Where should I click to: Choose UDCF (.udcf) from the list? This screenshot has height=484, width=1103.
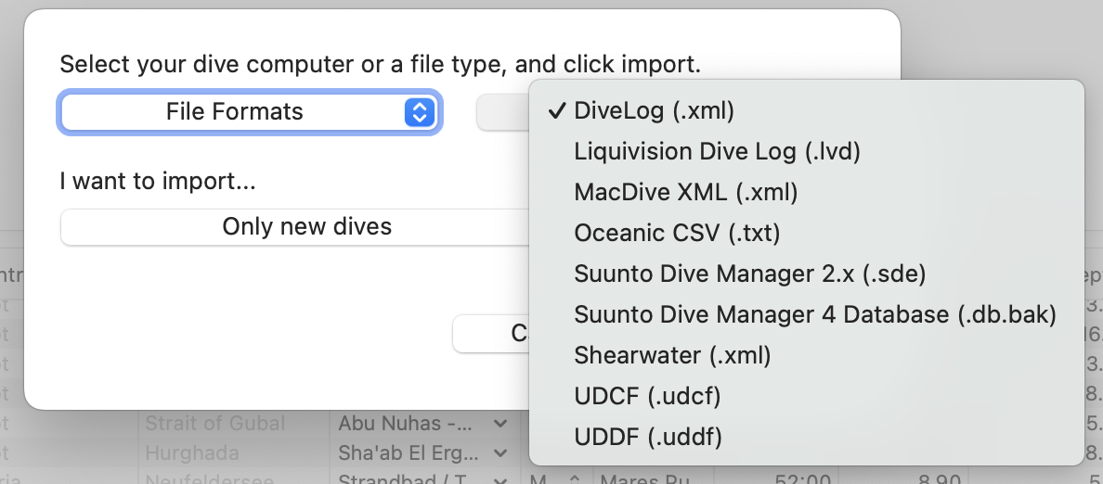647,396
